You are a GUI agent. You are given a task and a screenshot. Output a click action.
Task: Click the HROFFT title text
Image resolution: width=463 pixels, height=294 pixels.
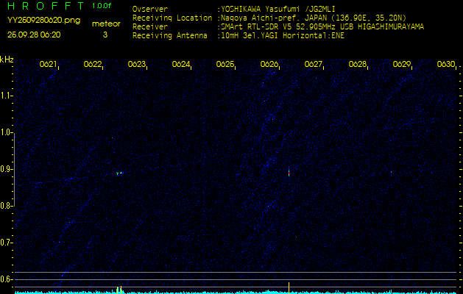[x=46, y=6]
